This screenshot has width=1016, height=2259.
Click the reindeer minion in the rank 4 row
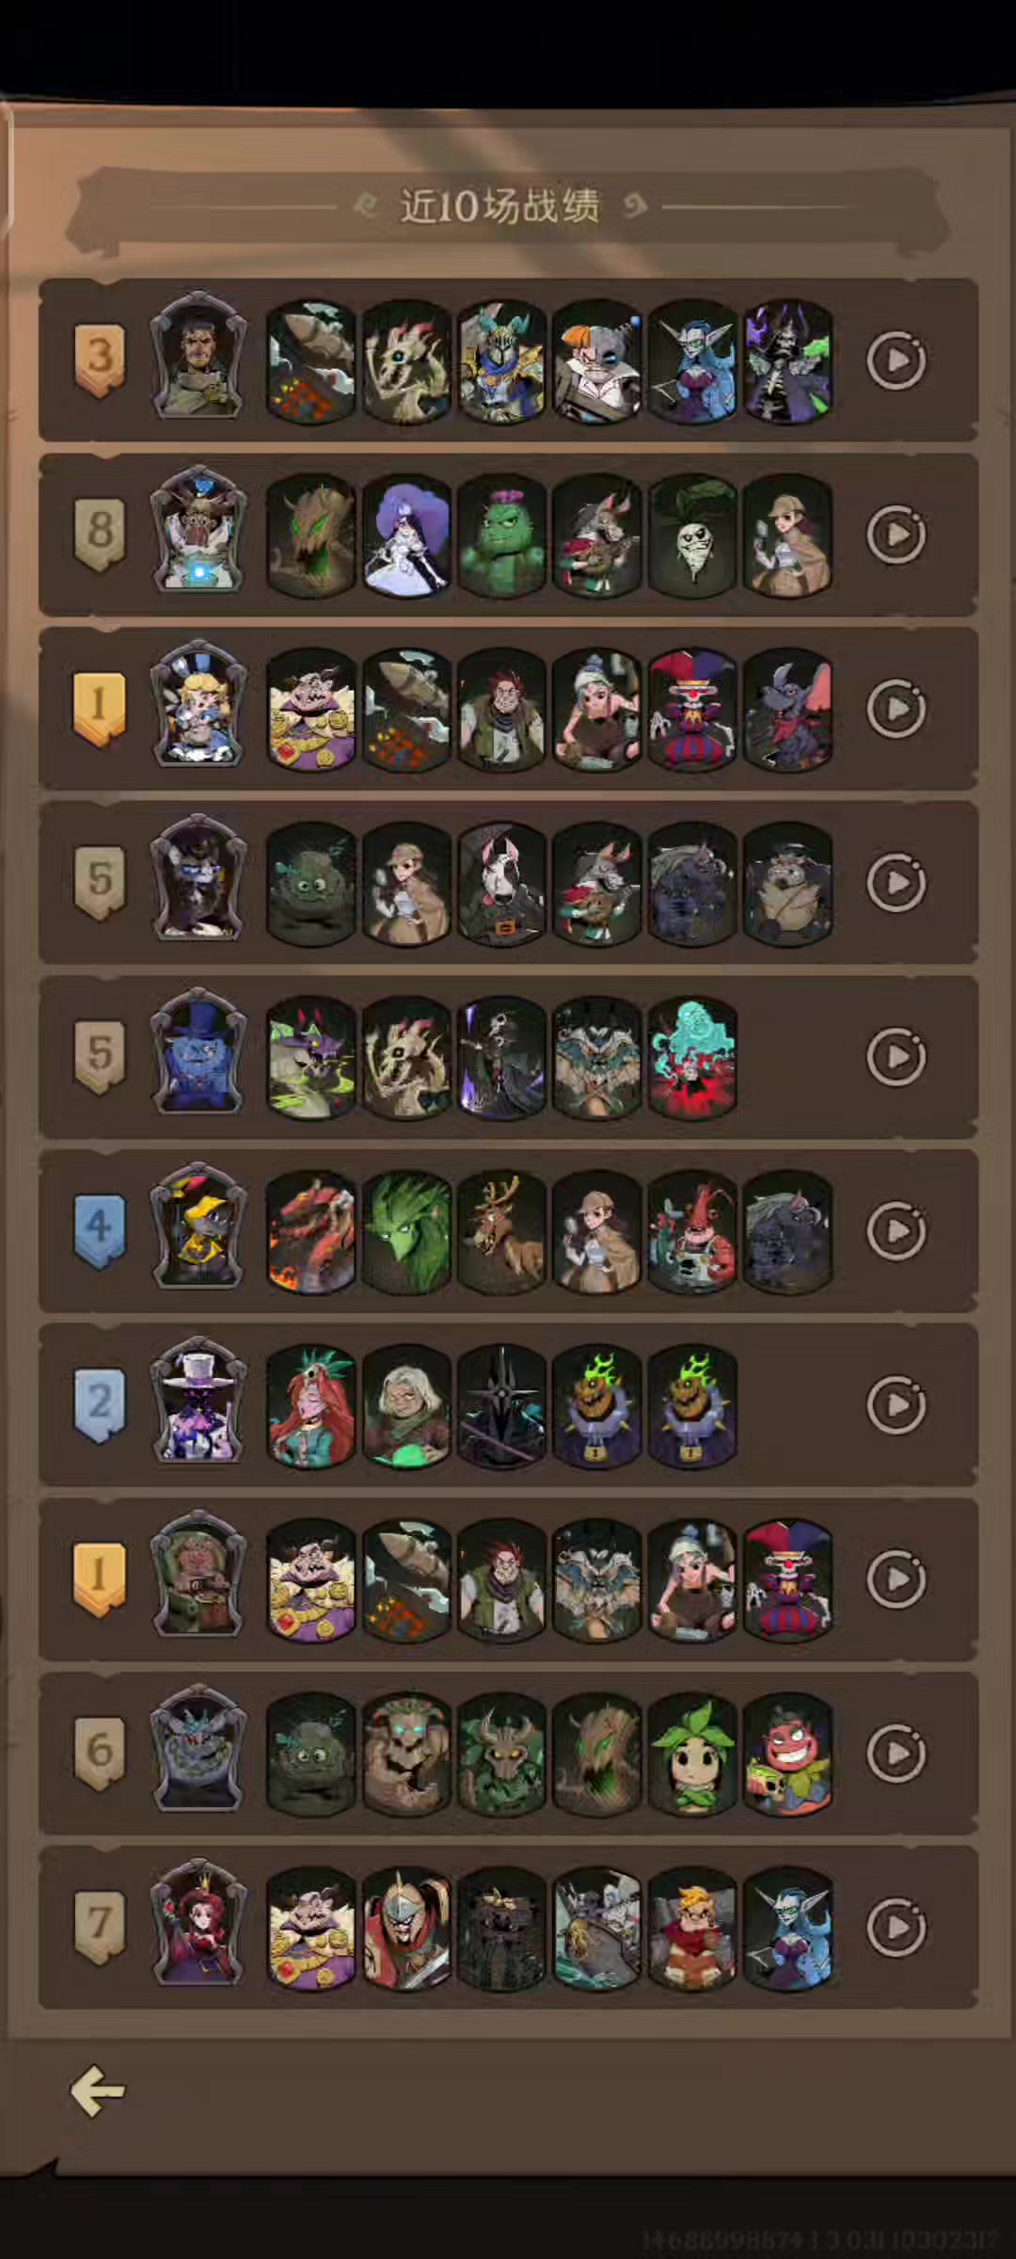pyautogui.click(x=501, y=1230)
